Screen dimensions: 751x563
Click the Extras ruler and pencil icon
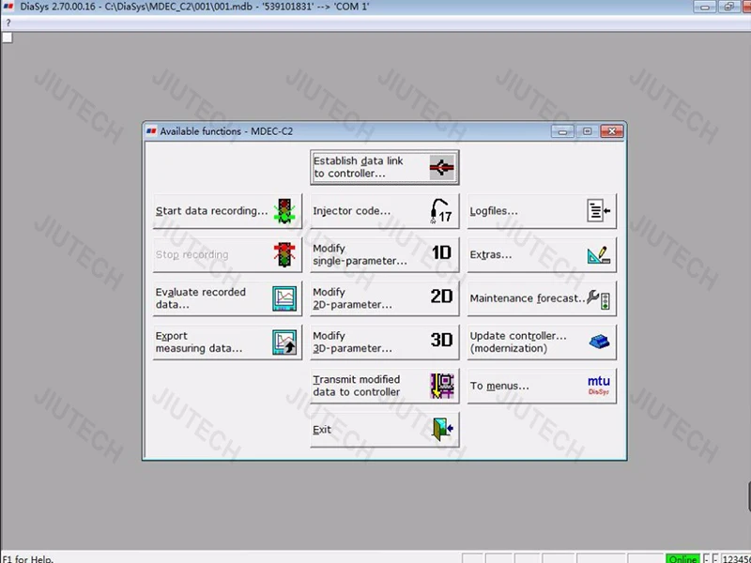tap(599, 254)
